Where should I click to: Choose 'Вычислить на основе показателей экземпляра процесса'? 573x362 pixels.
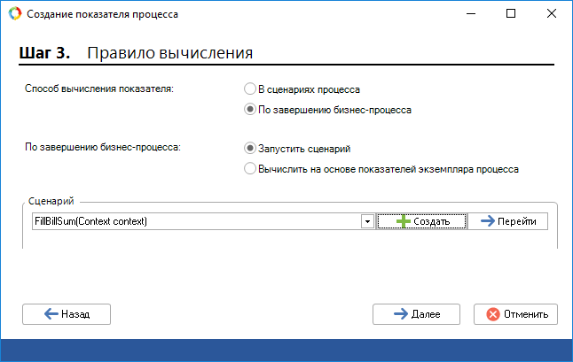coord(250,168)
